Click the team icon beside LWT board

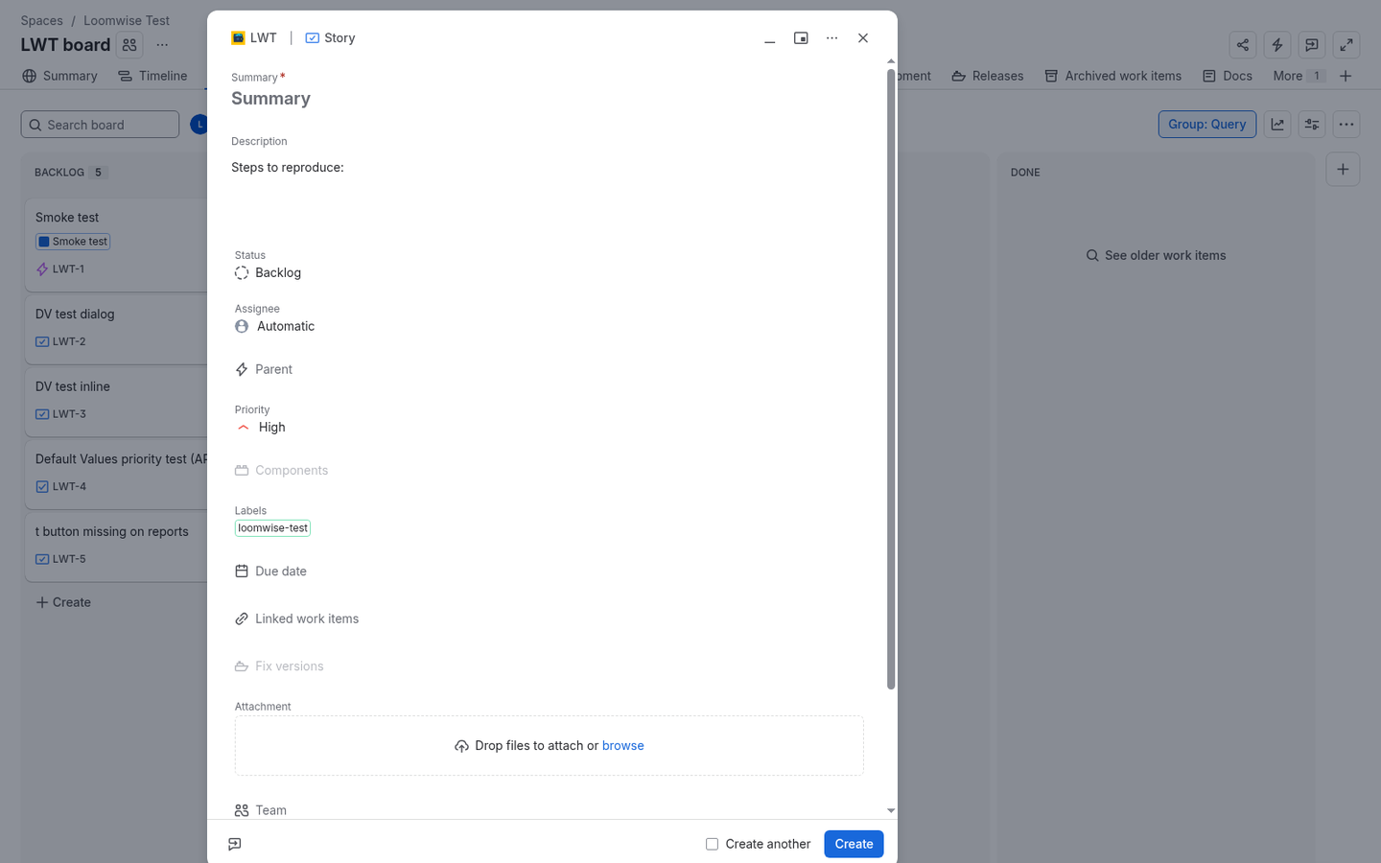(x=129, y=45)
